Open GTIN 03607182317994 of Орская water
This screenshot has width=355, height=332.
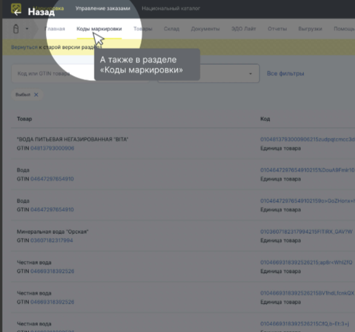point(52,241)
